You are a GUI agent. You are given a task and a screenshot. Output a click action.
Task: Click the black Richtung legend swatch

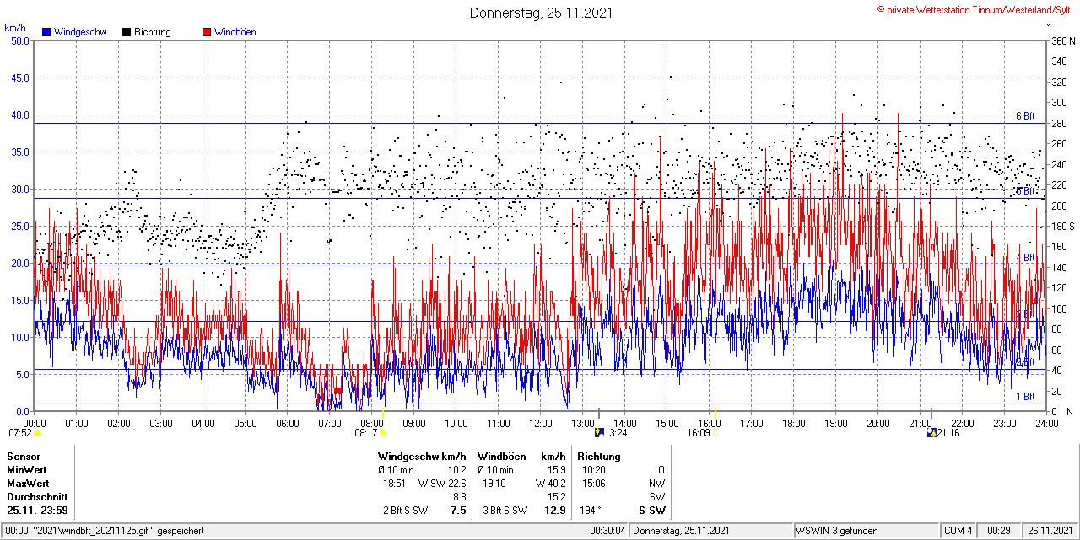(x=127, y=32)
